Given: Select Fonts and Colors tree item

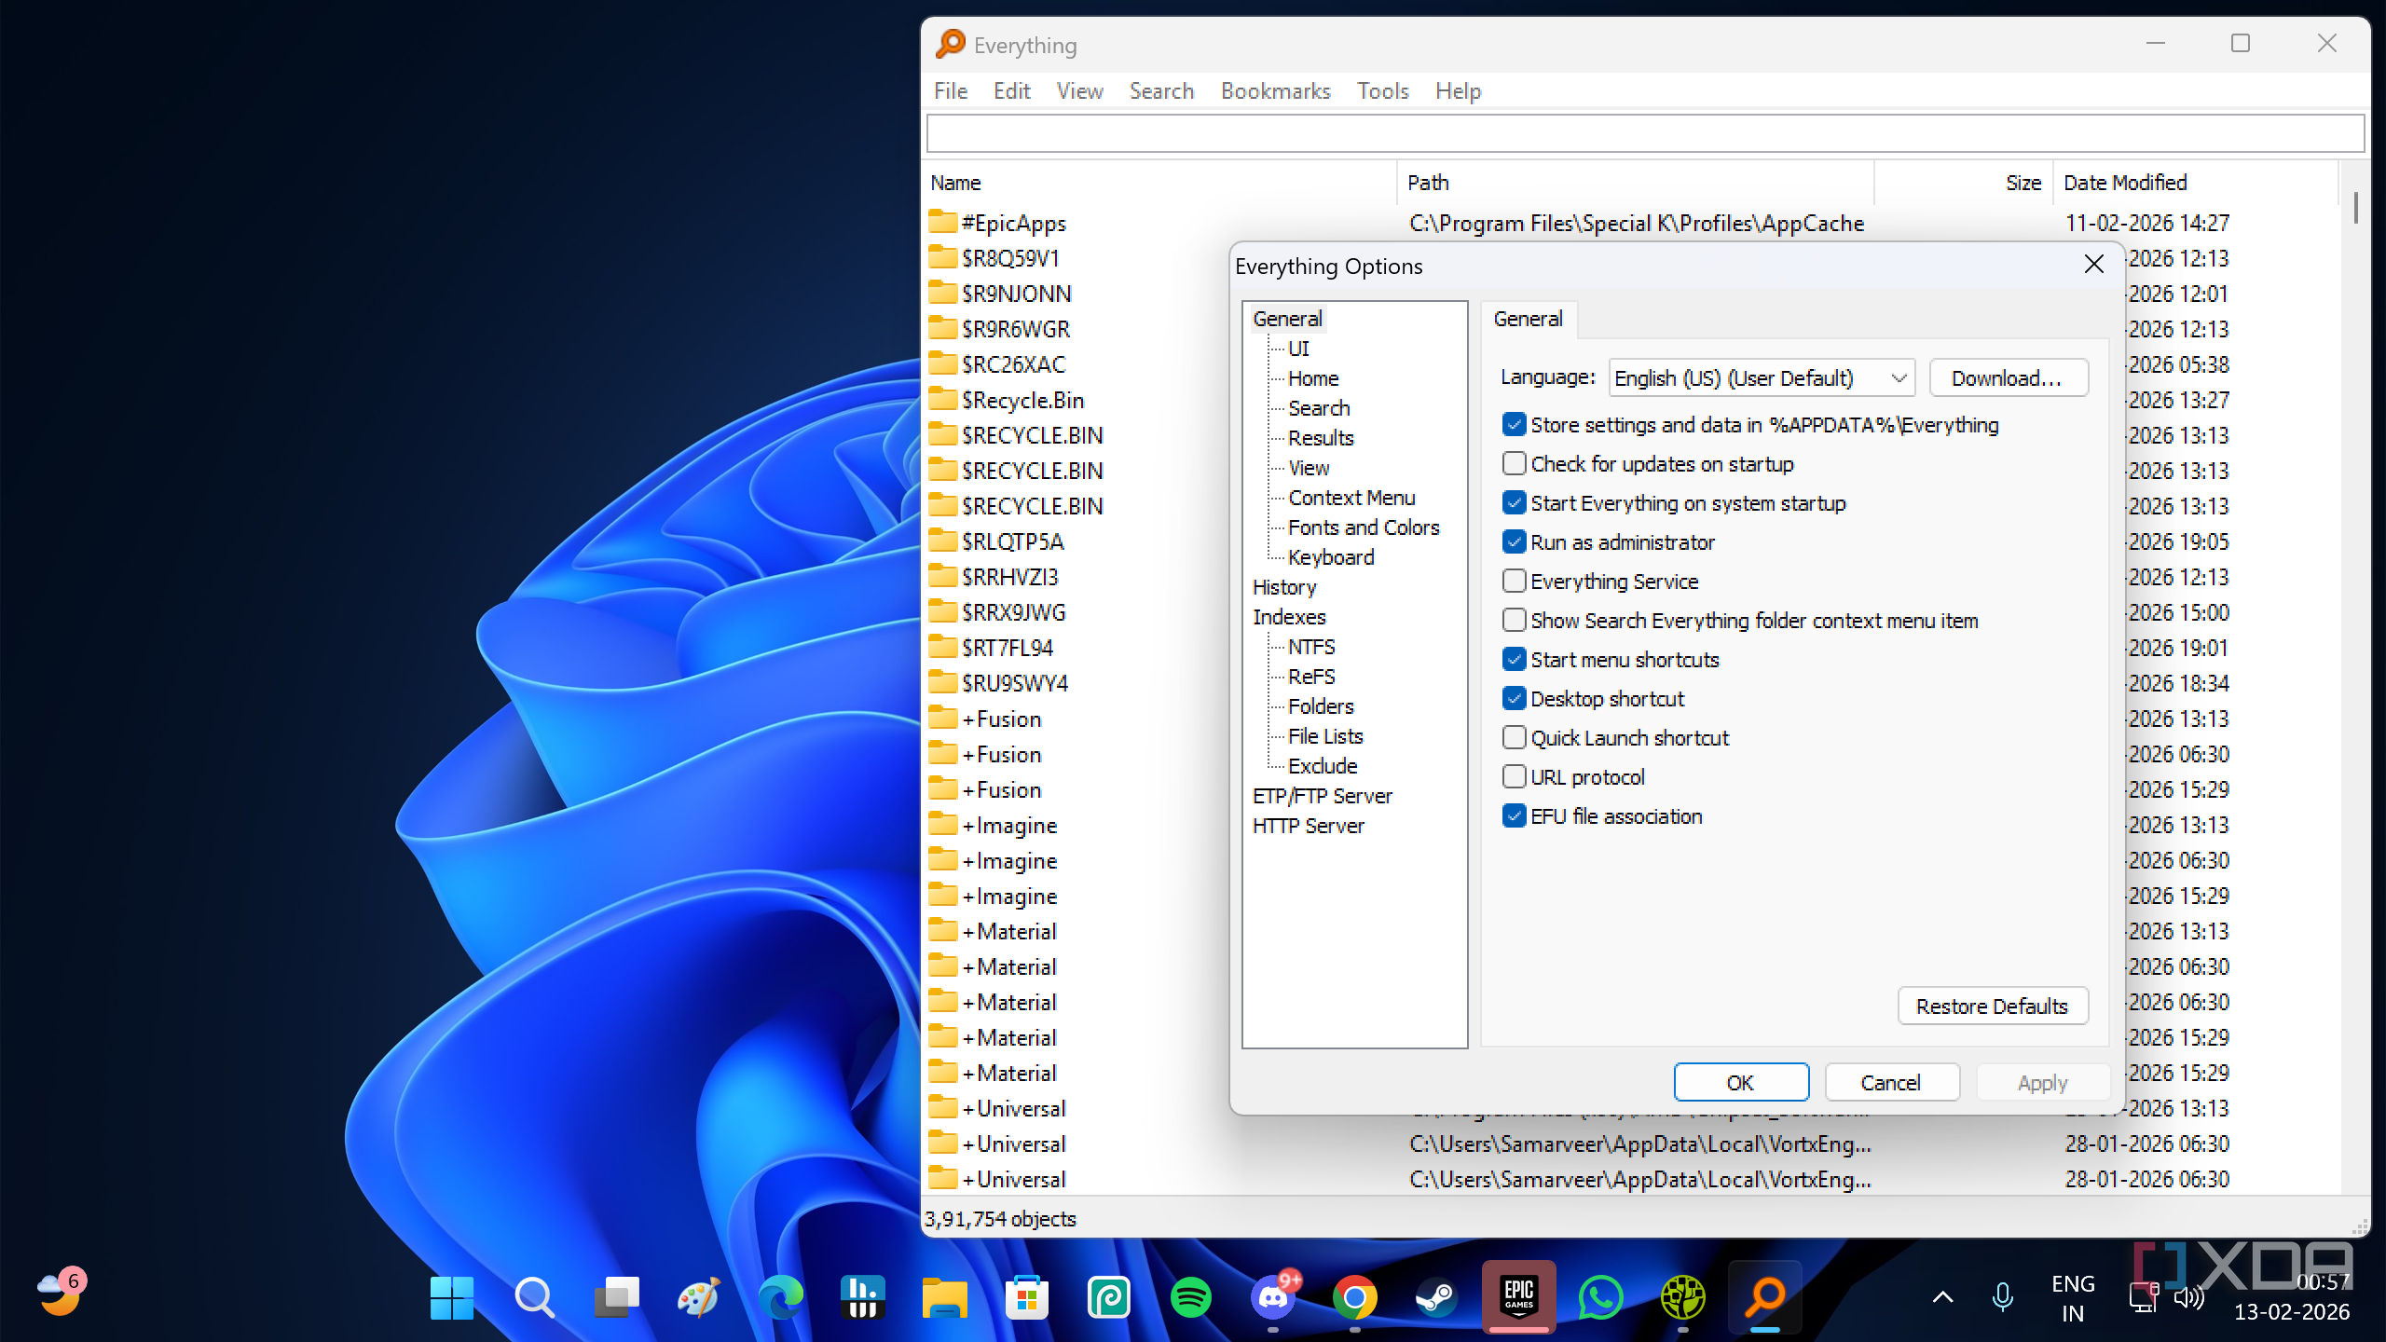Looking at the screenshot, I should (1363, 527).
